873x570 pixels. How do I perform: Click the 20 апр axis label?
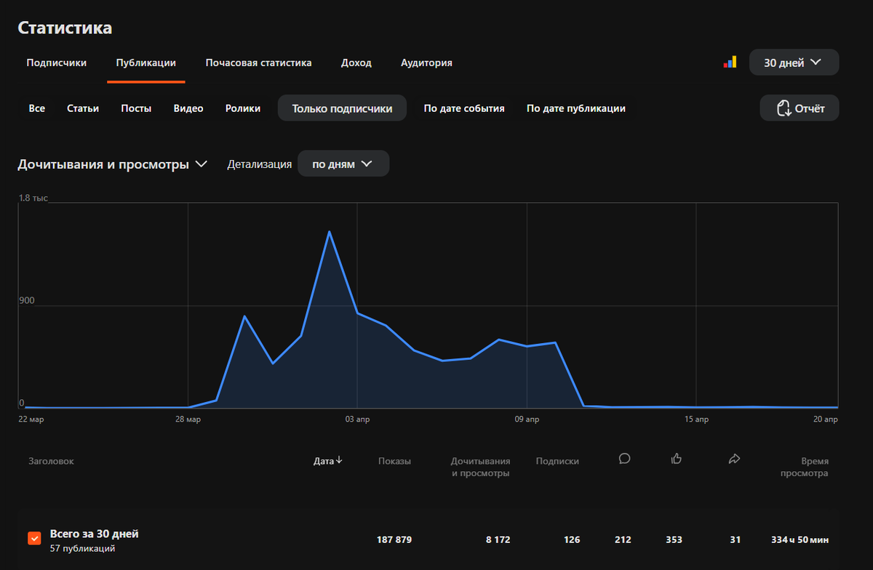pos(826,420)
